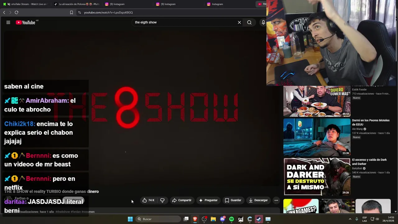Open the more actions three-dot menu
This screenshot has height=224, width=398.
point(276,200)
